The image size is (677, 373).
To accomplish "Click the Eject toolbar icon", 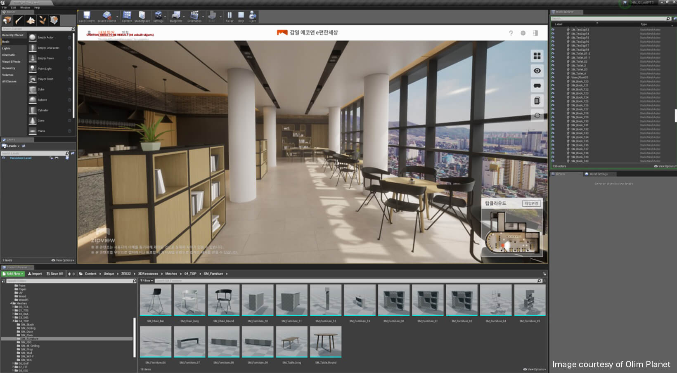I will coord(252,16).
